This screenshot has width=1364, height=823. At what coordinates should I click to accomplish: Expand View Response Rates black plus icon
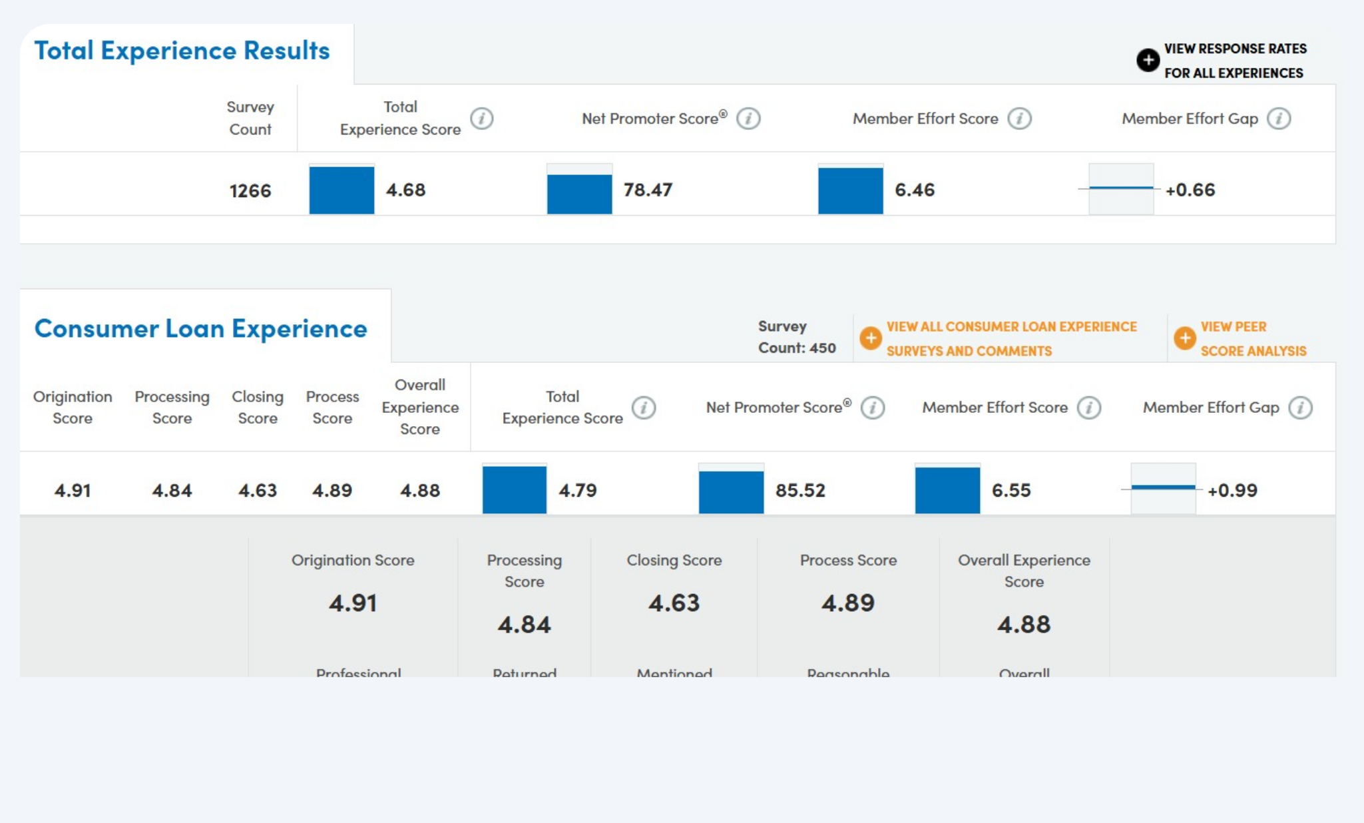click(x=1148, y=60)
